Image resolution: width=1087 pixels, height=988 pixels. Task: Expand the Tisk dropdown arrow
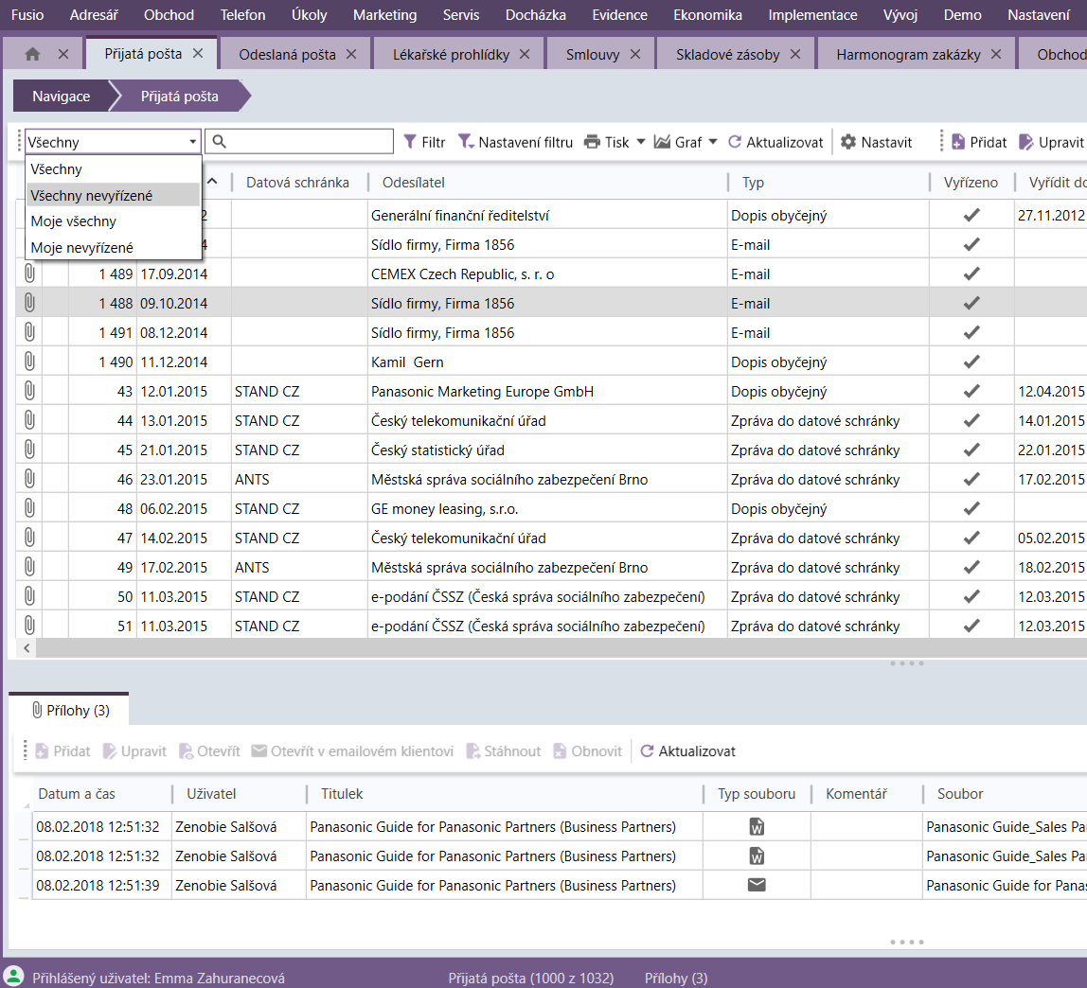coord(640,142)
